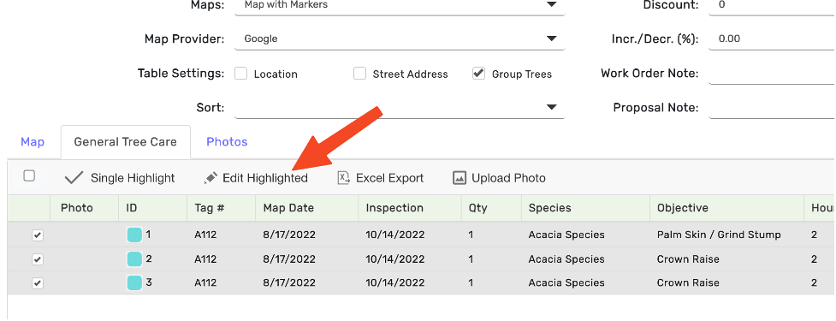Screen dimensions: 836x321
Task: Open the Sort dropdown
Action: coord(400,107)
